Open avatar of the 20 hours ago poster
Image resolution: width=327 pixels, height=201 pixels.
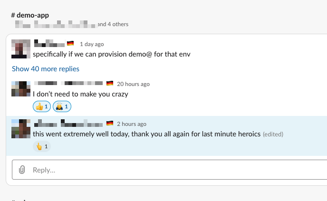coord(21,89)
